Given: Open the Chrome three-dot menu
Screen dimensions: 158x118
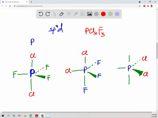Looking at the screenshot, I should pyautogui.click(x=155, y=6).
